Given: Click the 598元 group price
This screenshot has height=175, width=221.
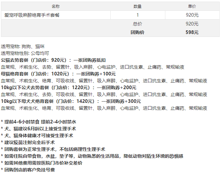Looking at the screenshot, I should [192, 32].
